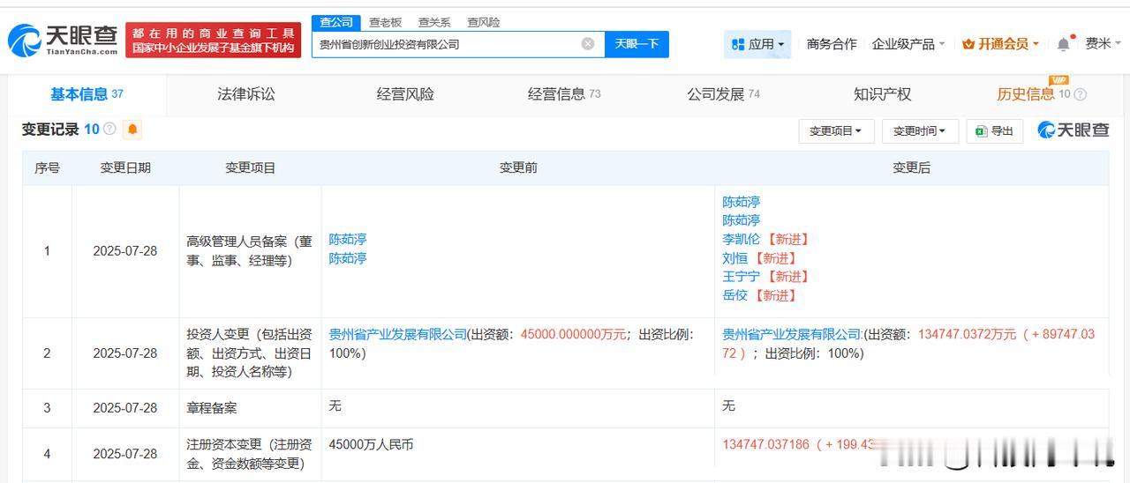Open the 应用 apps grid menu
This screenshot has height=483, width=1130.
(757, 44)
